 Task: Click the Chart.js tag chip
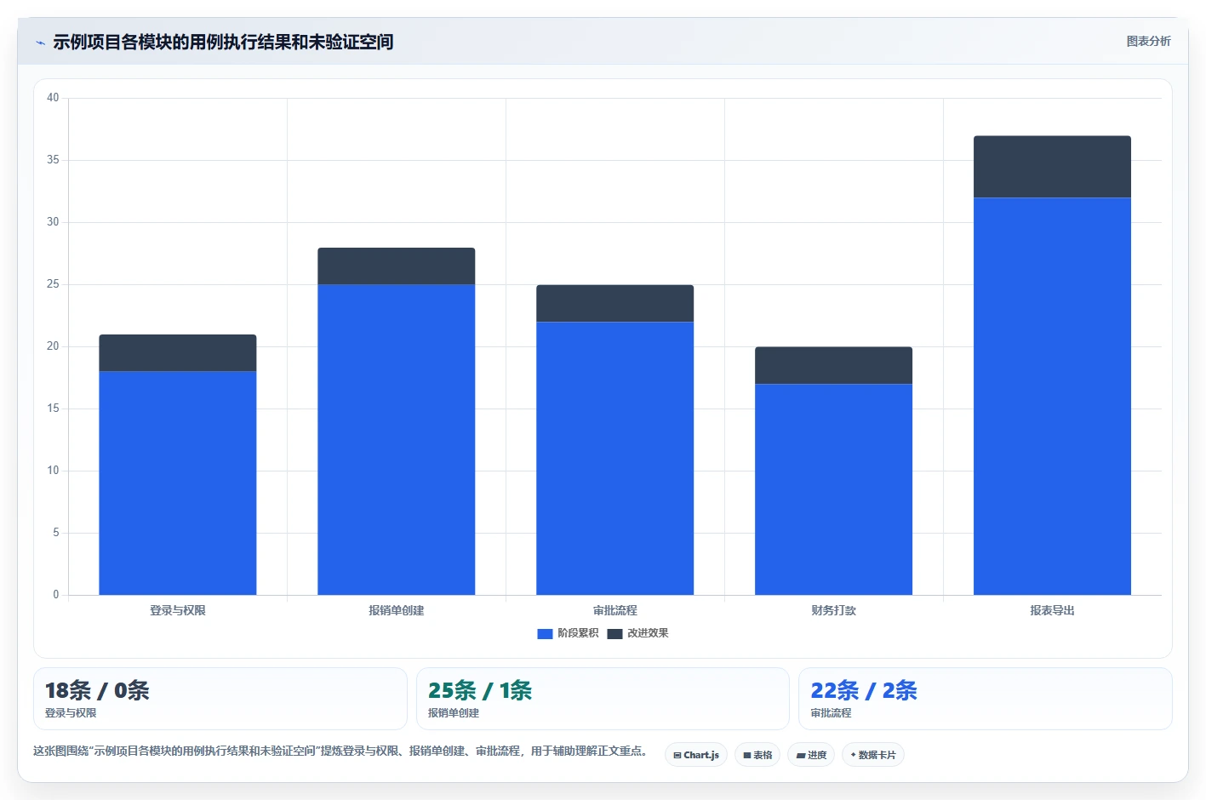coord(696,755)
